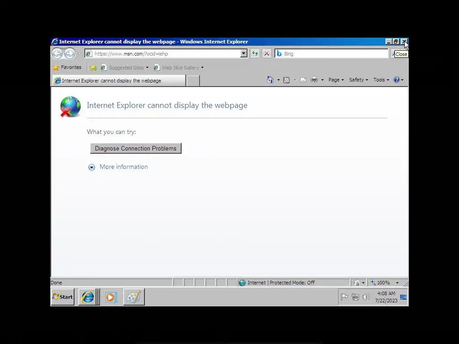Click the globe error icon
Image resolution: width=459 pixels, height=344 pixels.
click(x=70, y=107)
